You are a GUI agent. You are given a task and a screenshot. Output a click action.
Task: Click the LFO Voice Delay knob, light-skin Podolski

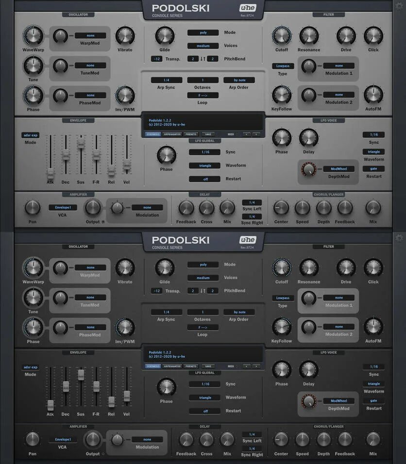[x=309, y=138]
